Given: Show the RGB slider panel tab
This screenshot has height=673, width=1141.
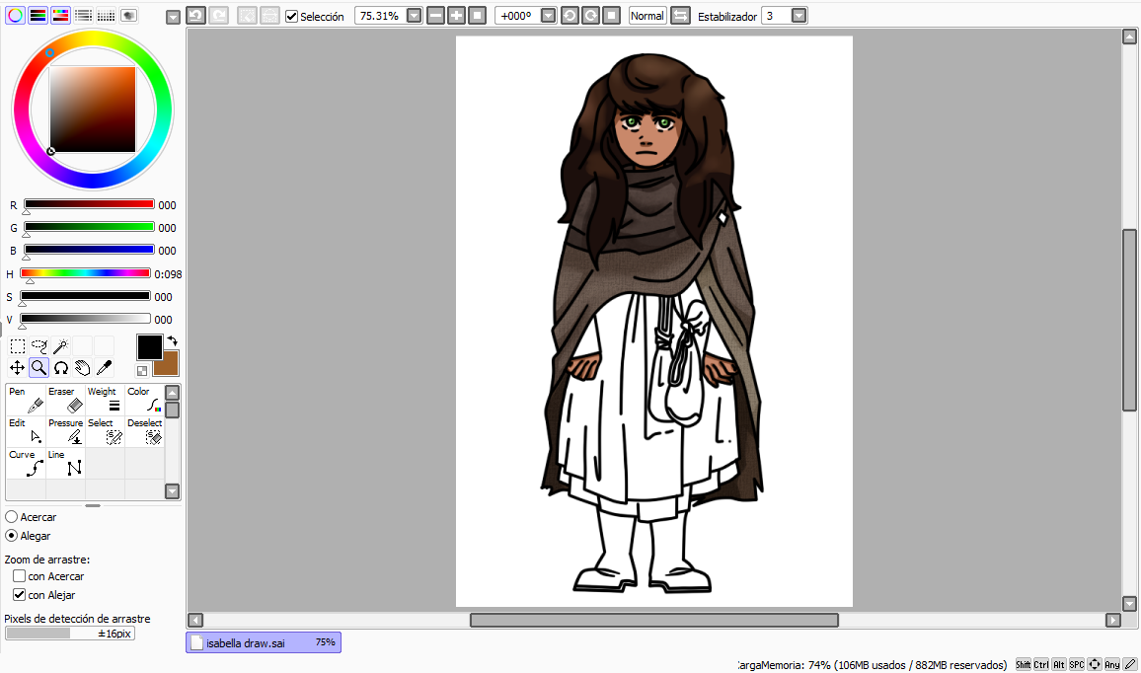Looking at the screenshot, I should pos(38,15).
